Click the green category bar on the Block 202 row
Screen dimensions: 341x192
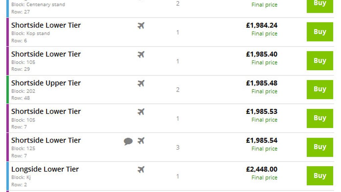pos(8,89)
